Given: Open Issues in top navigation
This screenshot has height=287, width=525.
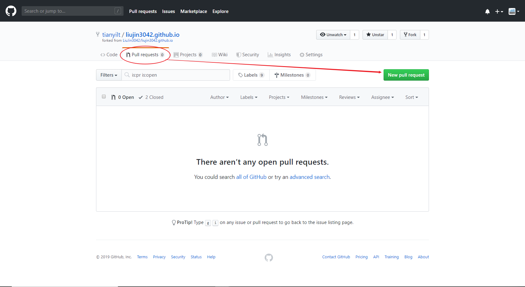Looking at the screenshot, I should tap(168, 11).
